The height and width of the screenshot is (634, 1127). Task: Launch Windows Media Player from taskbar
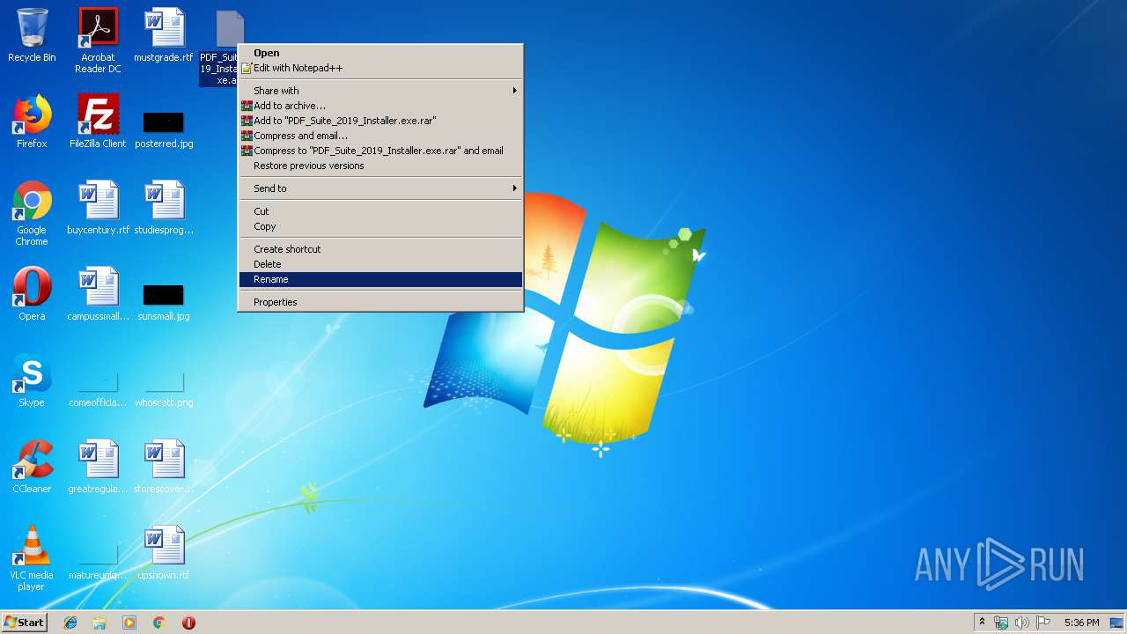pyautogui.click(x=129, y=623)
